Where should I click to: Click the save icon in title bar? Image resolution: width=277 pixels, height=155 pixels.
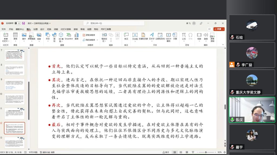[x=24, y=23]
